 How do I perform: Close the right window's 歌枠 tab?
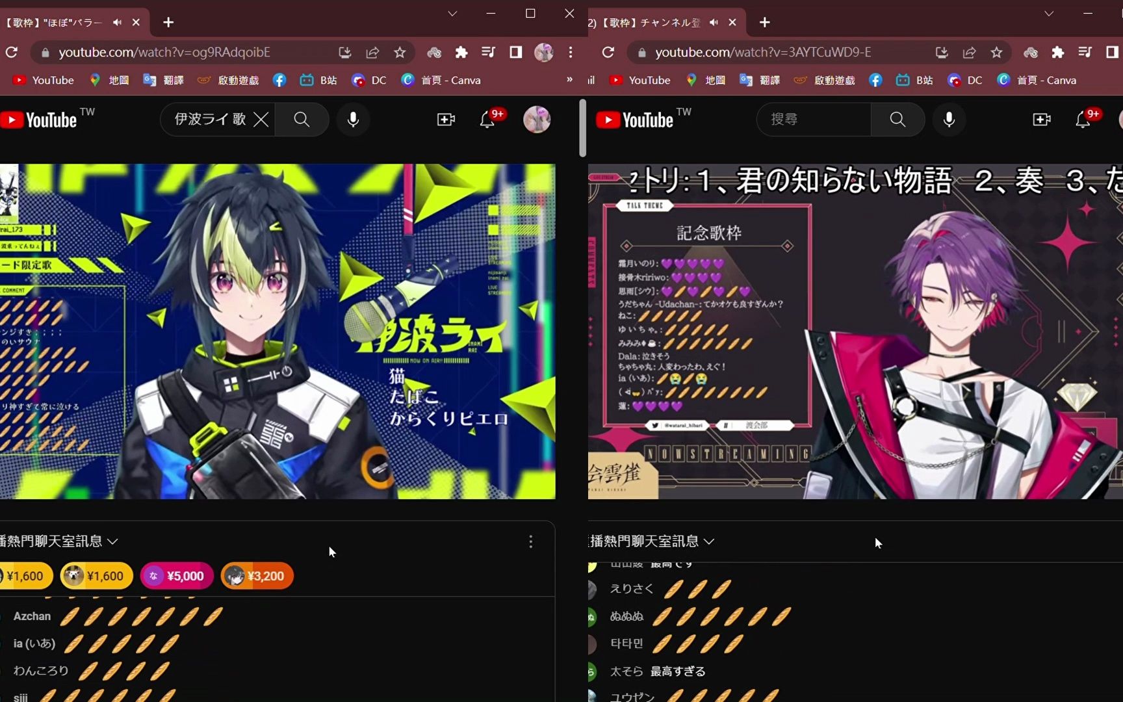[x=732, y=22]
